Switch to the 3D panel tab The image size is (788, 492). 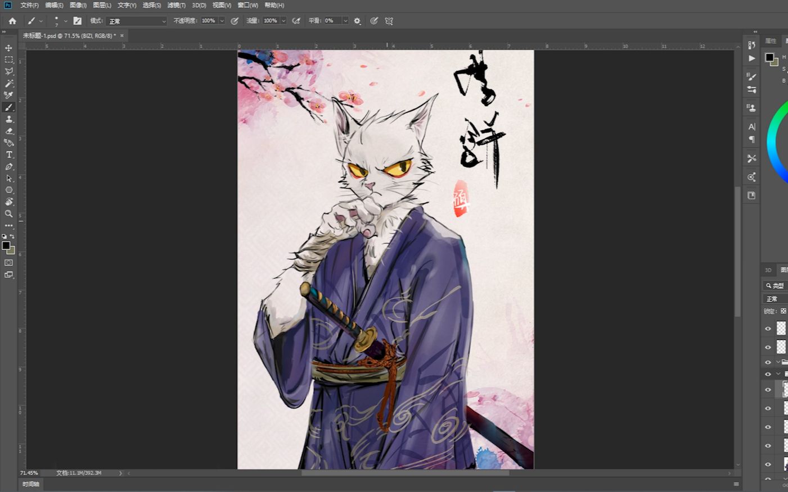click(768, 270)
